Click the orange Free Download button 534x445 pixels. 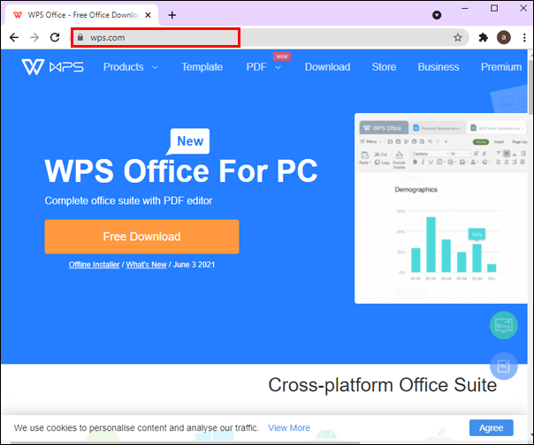141,237
